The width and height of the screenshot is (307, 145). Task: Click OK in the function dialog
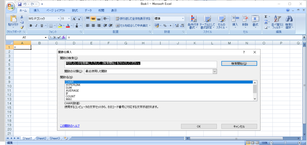pyautogui.click(x=199, y=126)
